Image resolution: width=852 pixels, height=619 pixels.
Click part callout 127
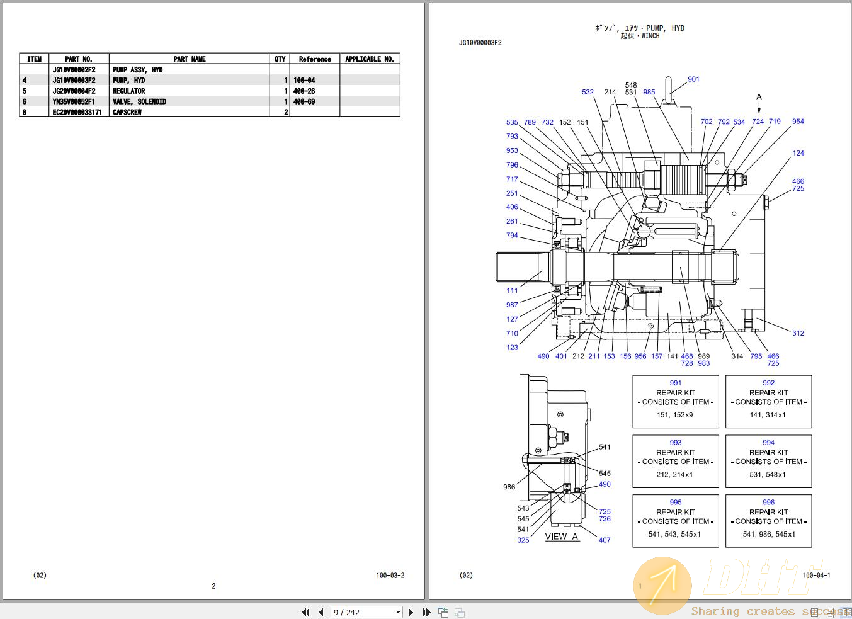click(512, 320)
